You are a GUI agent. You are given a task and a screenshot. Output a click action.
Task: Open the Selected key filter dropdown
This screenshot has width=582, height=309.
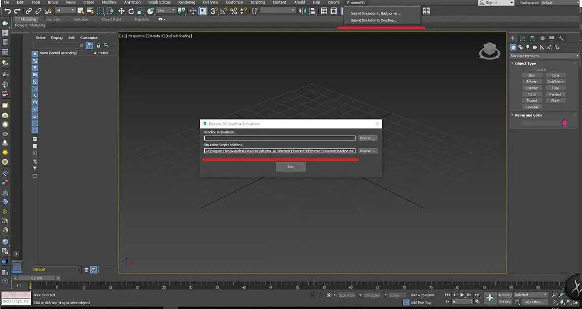tap(531, 295)
